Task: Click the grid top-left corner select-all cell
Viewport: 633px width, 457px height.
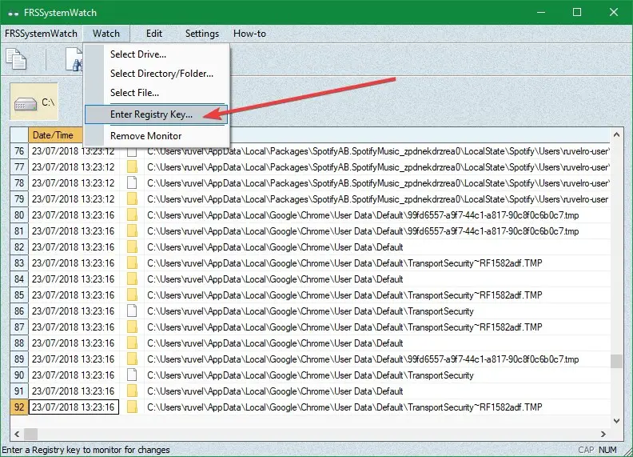Action: (19, 135)
